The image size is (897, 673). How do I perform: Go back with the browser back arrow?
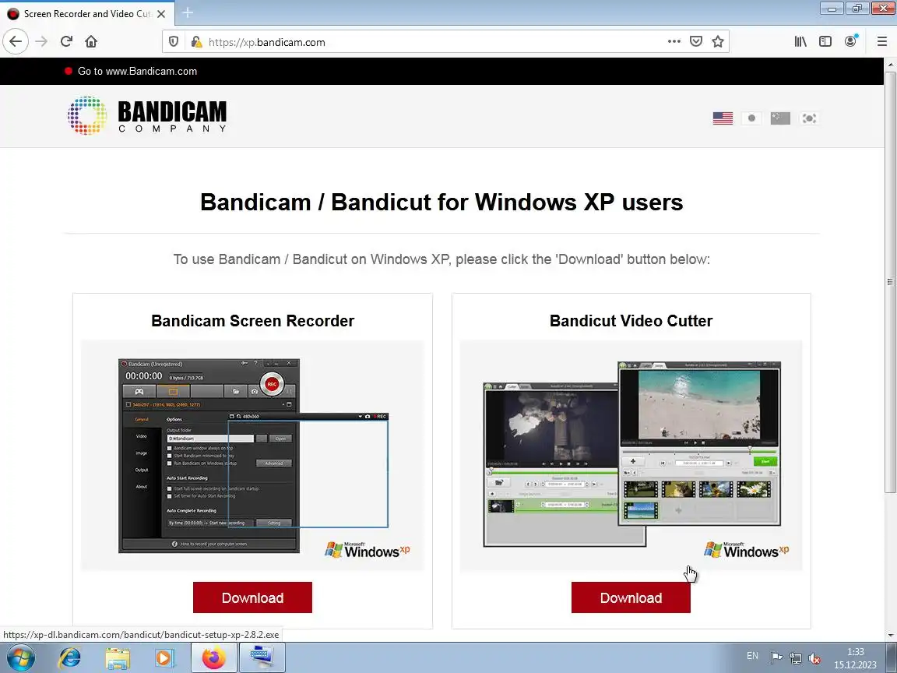(16, 41)
